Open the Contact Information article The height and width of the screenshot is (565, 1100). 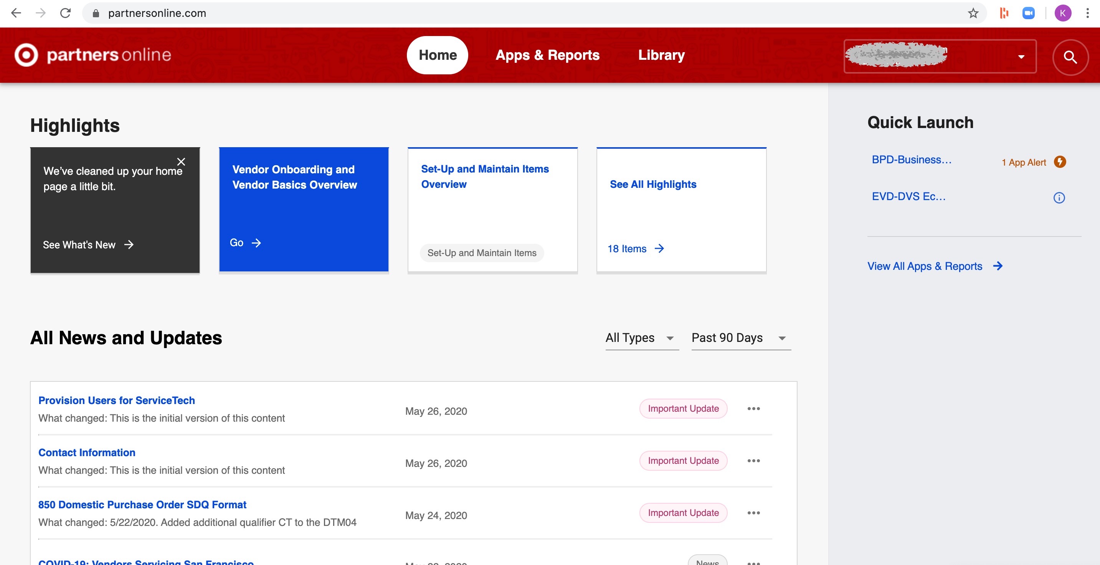[87, 452]
